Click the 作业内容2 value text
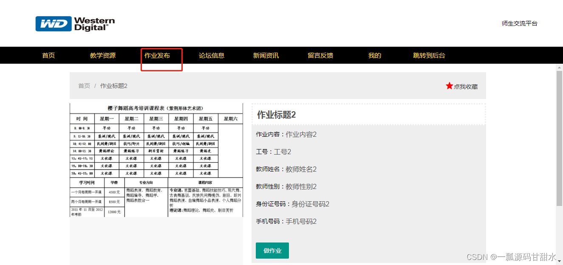The image size is (563, 265). [301, 134]
